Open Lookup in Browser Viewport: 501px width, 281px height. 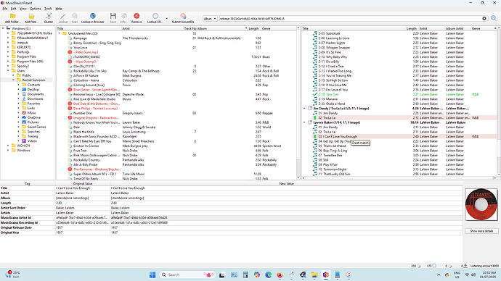tap(93, 18)
